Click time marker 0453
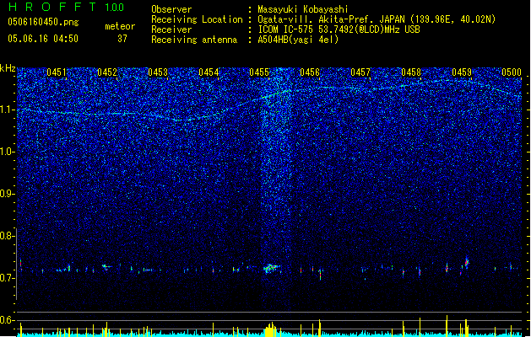This screenshot has width=531, height=337. coord(158,72)
